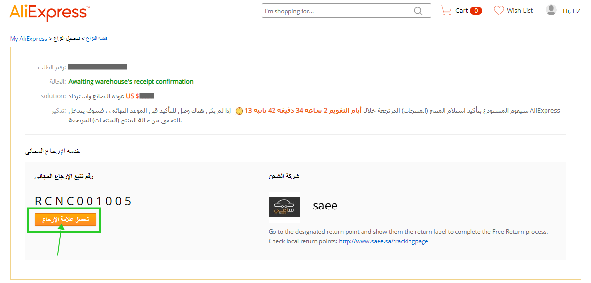This screenshot has width=591, height=283.
Task: Focus the "I'm shopping for..." search box
Action: (x=334, y=11)
